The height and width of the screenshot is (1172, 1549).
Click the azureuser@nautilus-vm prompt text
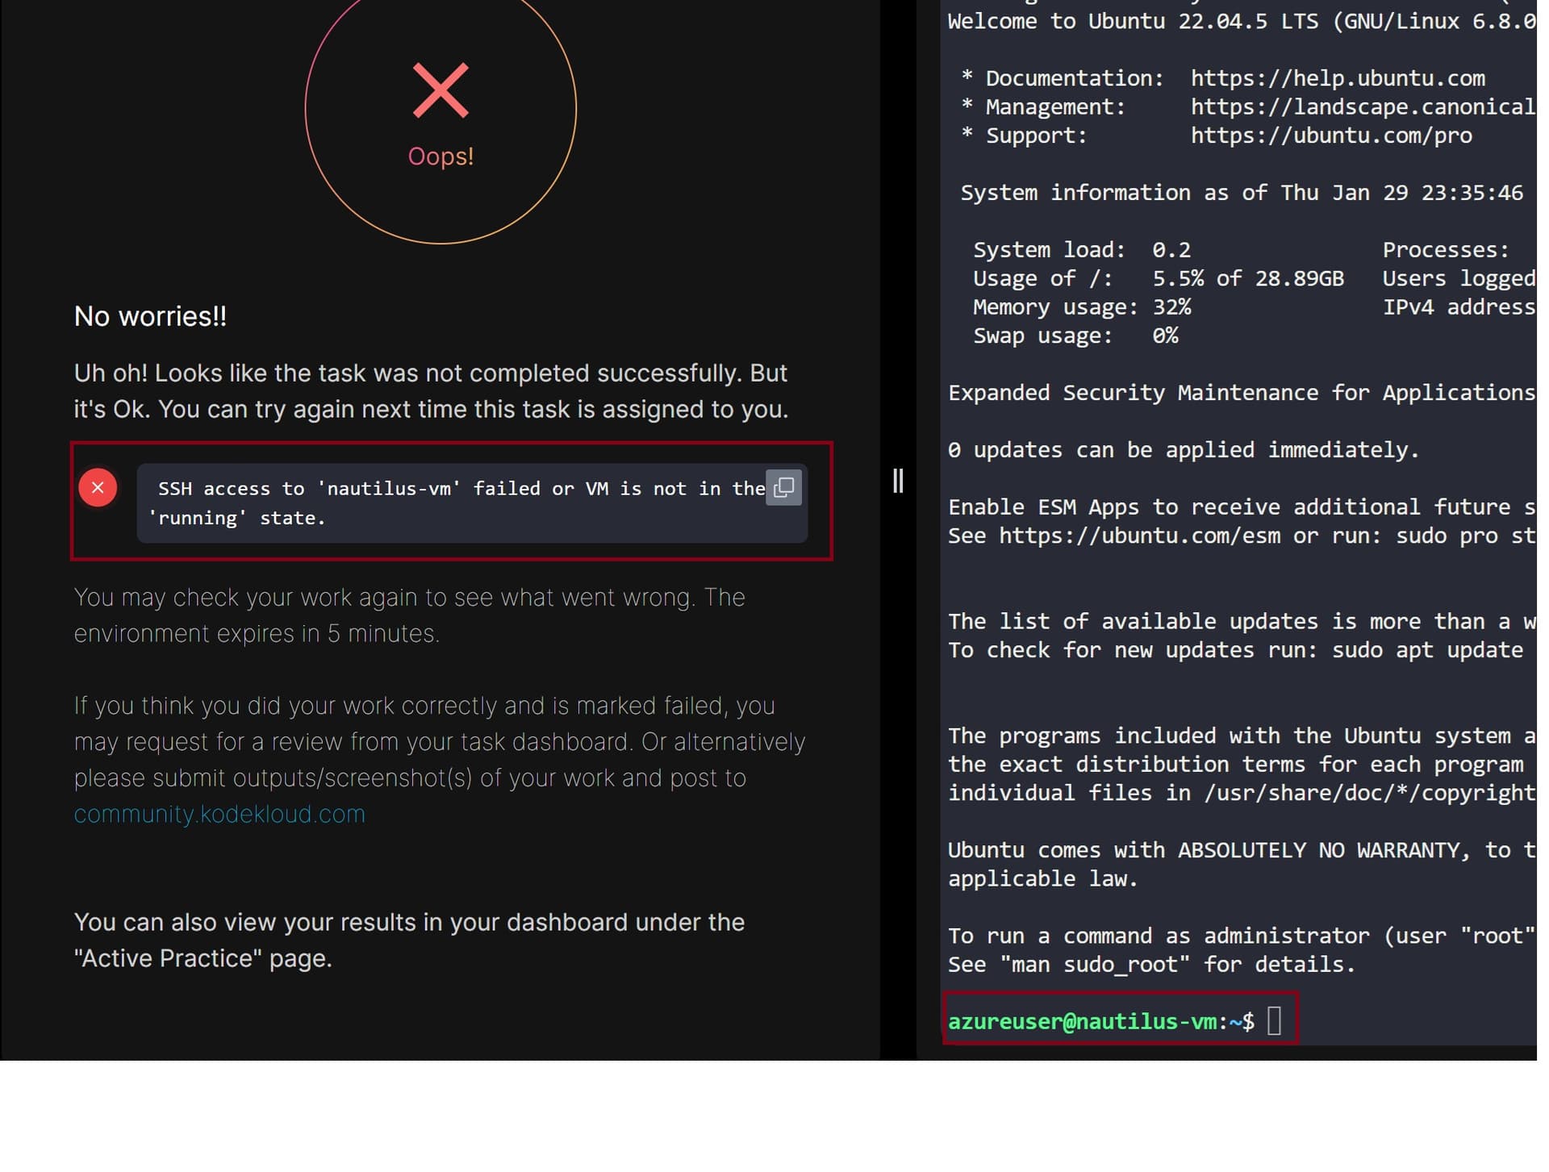(1083, 1022)
